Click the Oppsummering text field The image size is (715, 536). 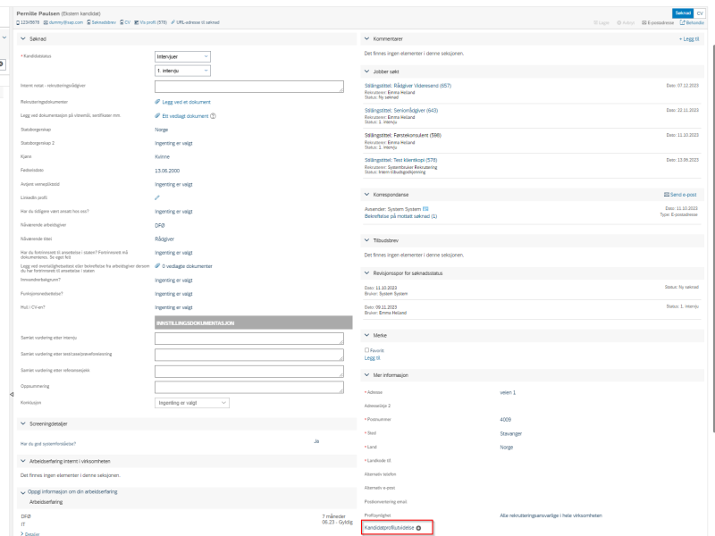click(x=249, y=387)
